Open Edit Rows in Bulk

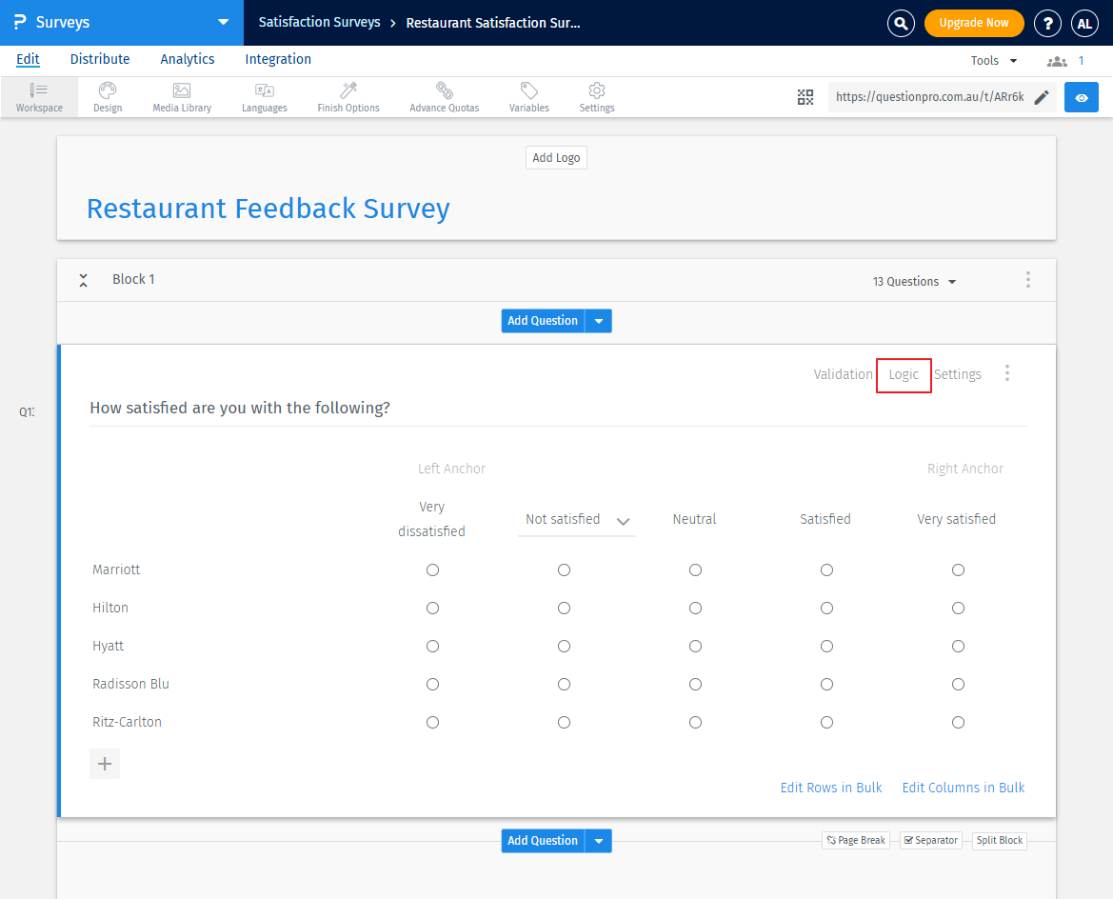(x=830, y=788)
